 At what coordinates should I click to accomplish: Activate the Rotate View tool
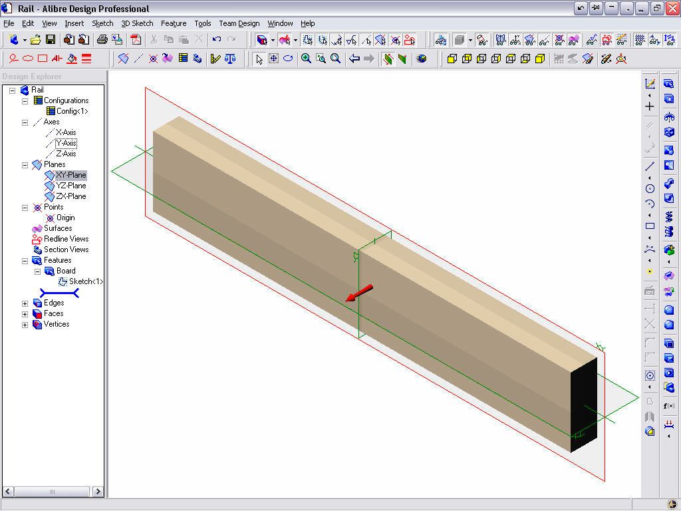[x=288, y=59]
